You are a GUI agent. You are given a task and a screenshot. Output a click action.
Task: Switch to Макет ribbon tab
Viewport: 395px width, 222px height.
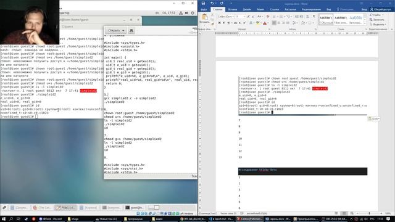[260, 9]
